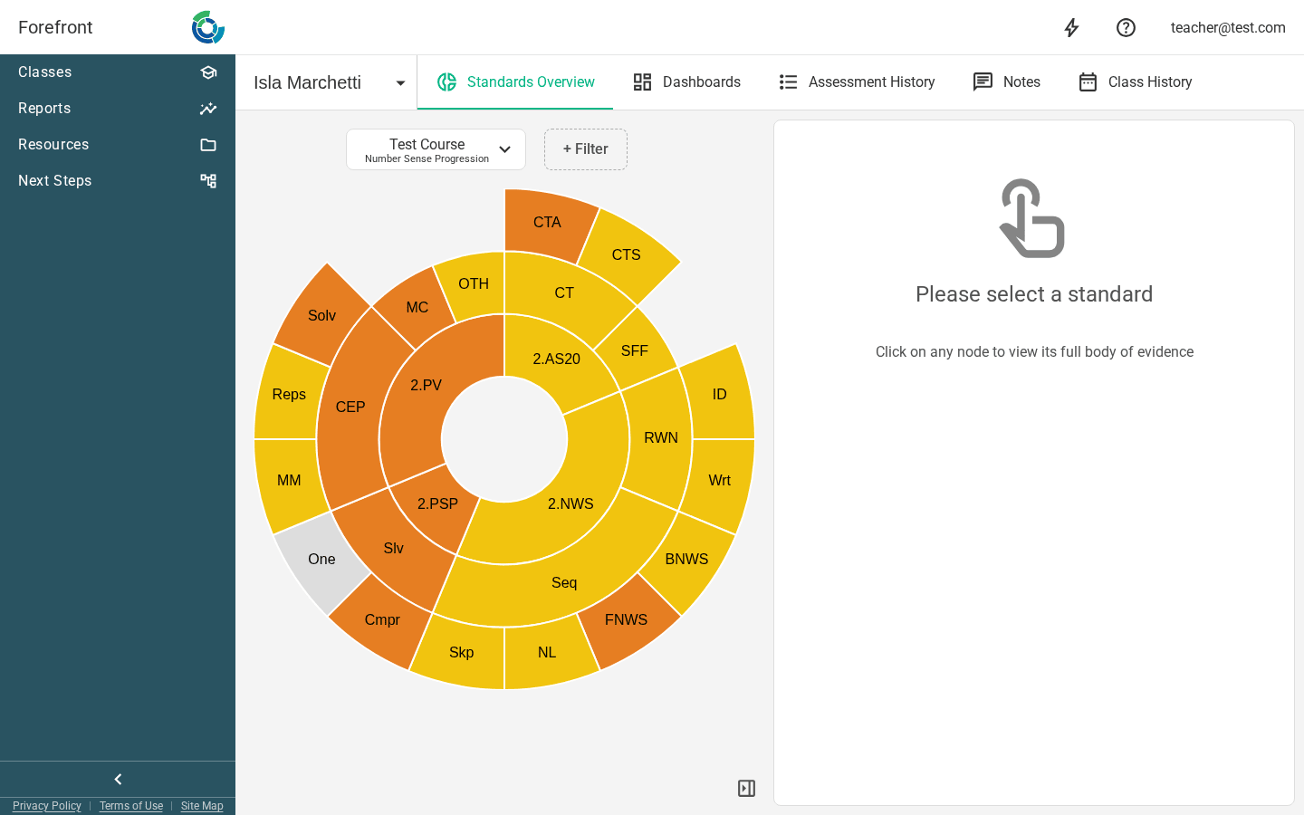This screenshot has width=1304, height=815.
Task: Open the Notes tab
Action: click(1006, 82)
